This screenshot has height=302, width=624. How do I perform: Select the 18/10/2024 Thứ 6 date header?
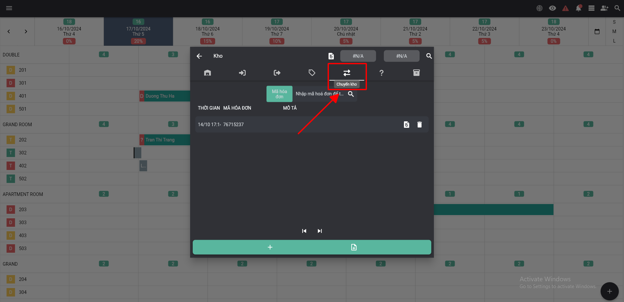pos(208,31)
